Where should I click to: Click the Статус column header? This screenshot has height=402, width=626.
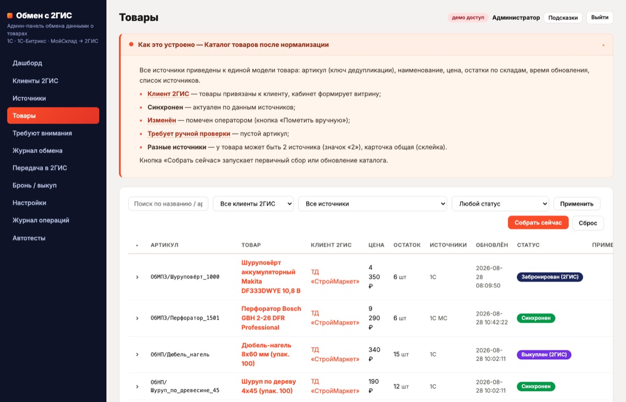click(x=528, y=245)
